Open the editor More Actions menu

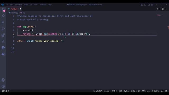(166, 9)
